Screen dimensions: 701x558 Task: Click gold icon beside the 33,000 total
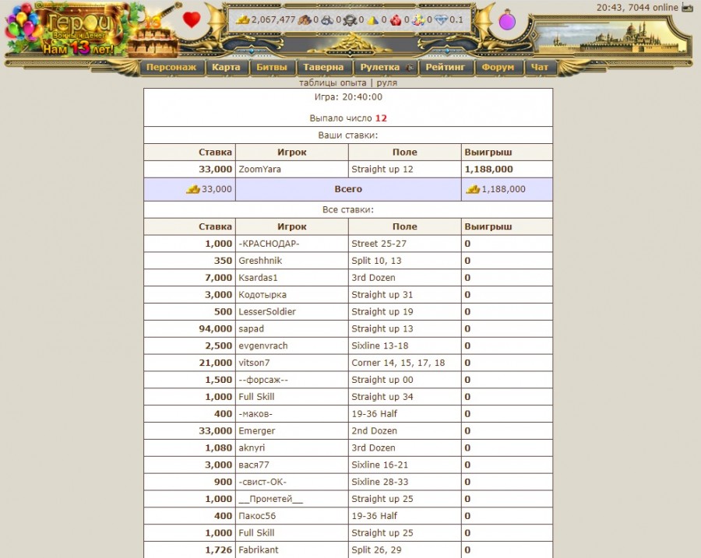193,189
